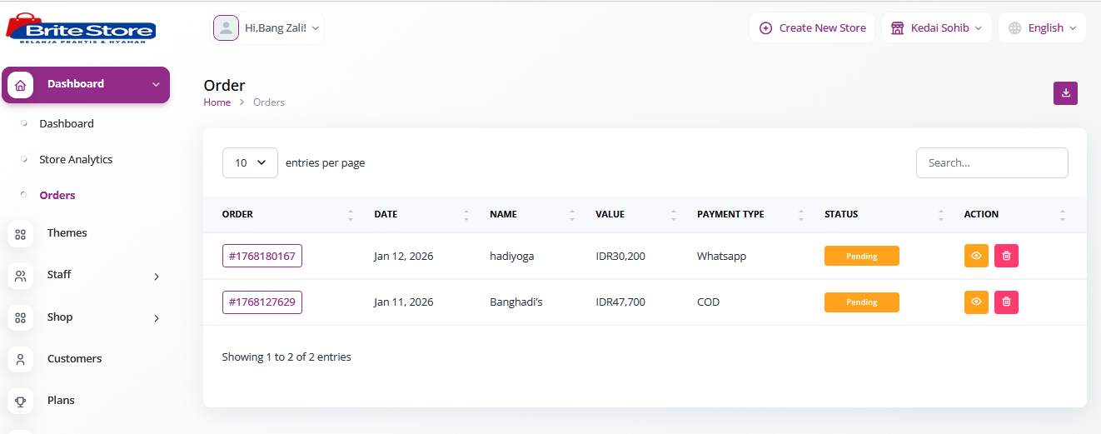Click the Customers sidebar icon
The width and height of the screenshot is (1101, 434).
[x=21, y=359]
